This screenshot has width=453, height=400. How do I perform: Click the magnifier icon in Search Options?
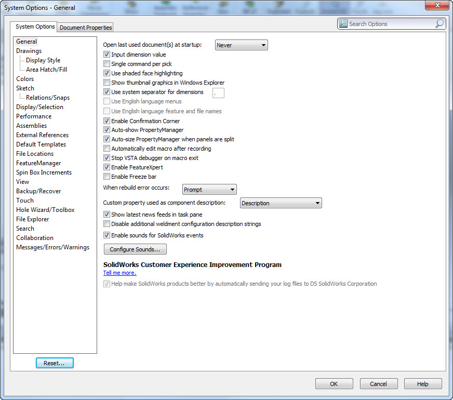(x=439, y=24)
